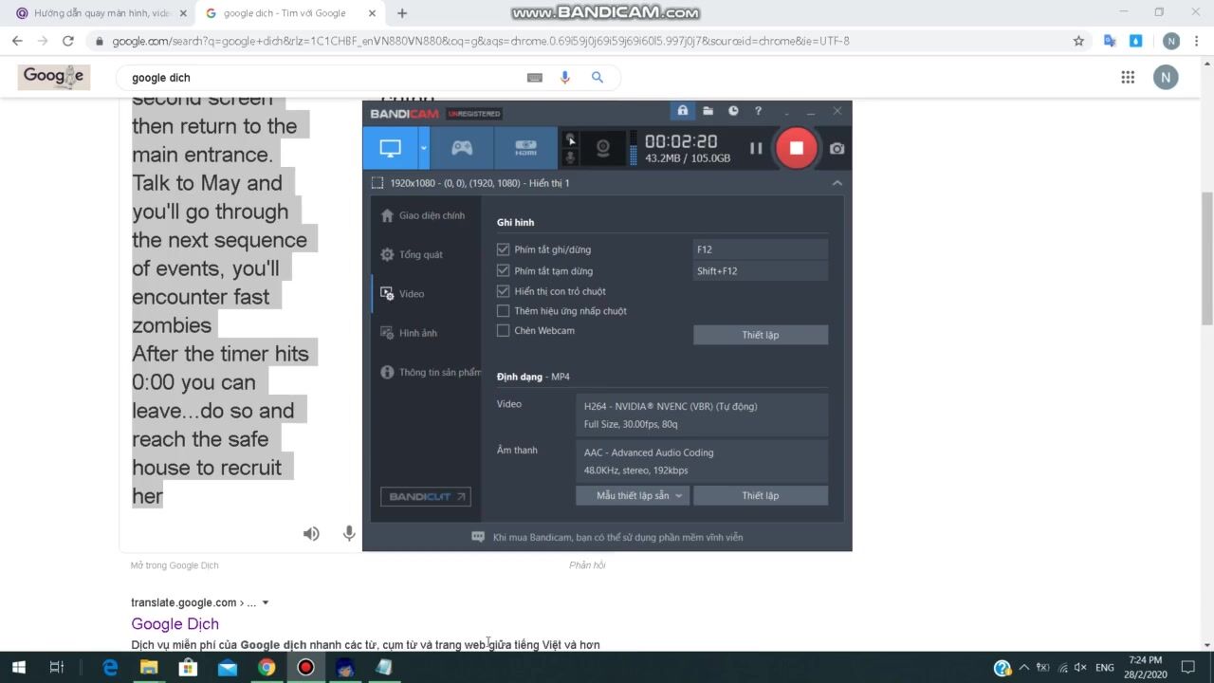Screen dimensions: 1214x683
Task: Select Game recording mode gamepad icon
Action: tap(462, 148)
